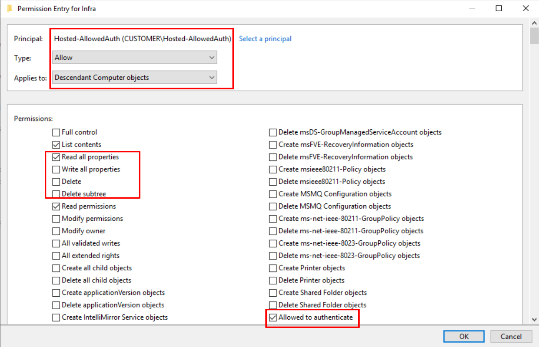Image resolution: width=539 pixels, height=347 pixels.
Task: Enable Create Printer objects permission
Action: [273, 268]
